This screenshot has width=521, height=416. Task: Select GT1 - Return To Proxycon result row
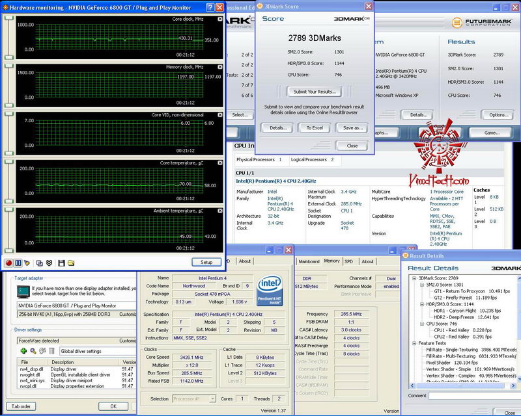point(472,291)
